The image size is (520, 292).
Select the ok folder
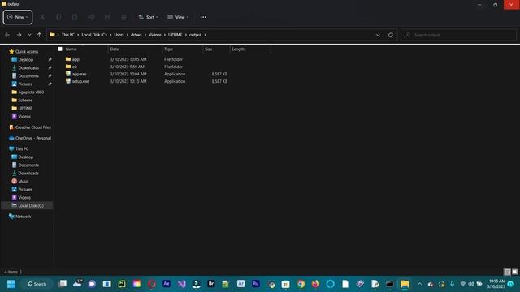coord(74,67)
